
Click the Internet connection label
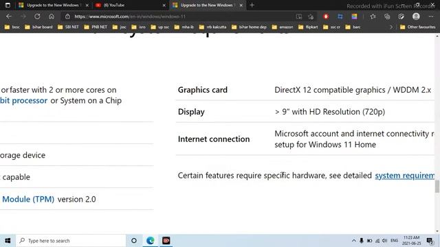coord(214,139)
